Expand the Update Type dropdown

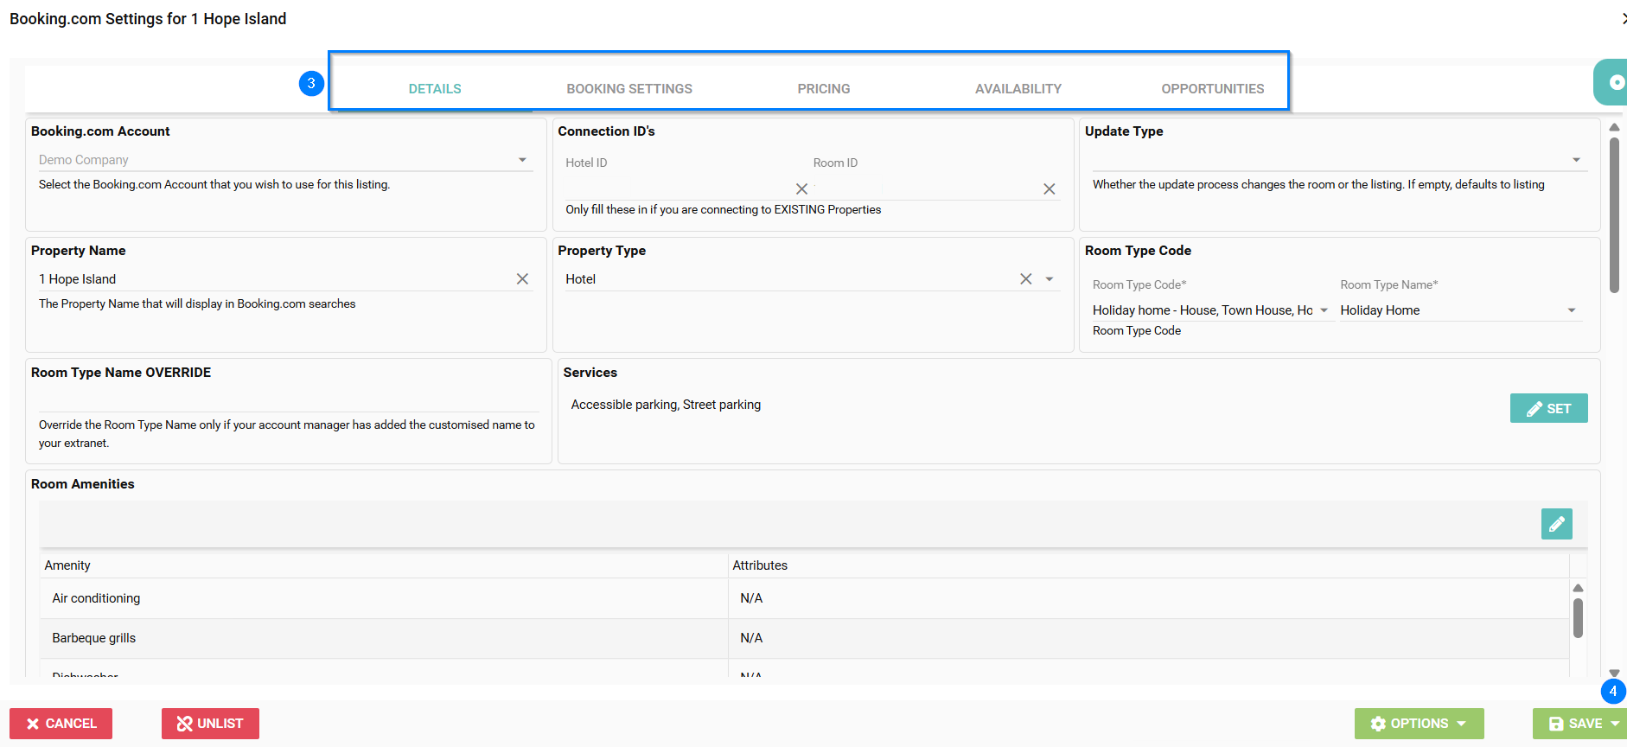tap(1576, 160)
